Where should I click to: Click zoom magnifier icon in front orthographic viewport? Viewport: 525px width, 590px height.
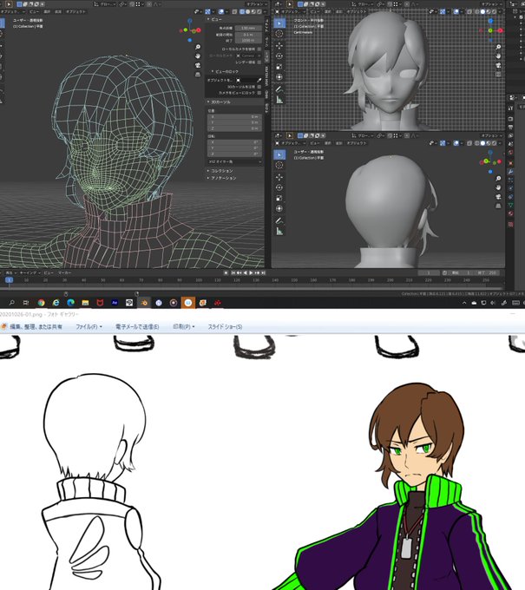(498, 47)
